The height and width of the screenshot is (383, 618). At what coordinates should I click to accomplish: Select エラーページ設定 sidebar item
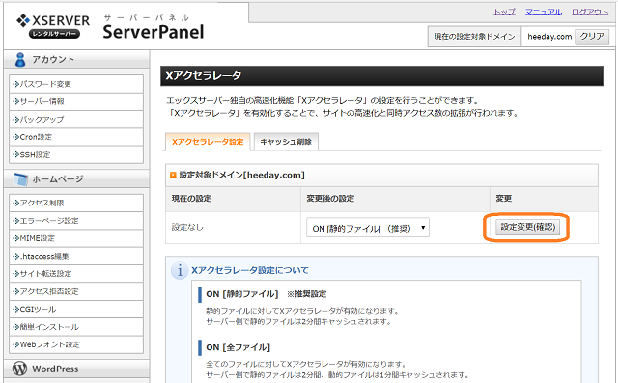76,220
